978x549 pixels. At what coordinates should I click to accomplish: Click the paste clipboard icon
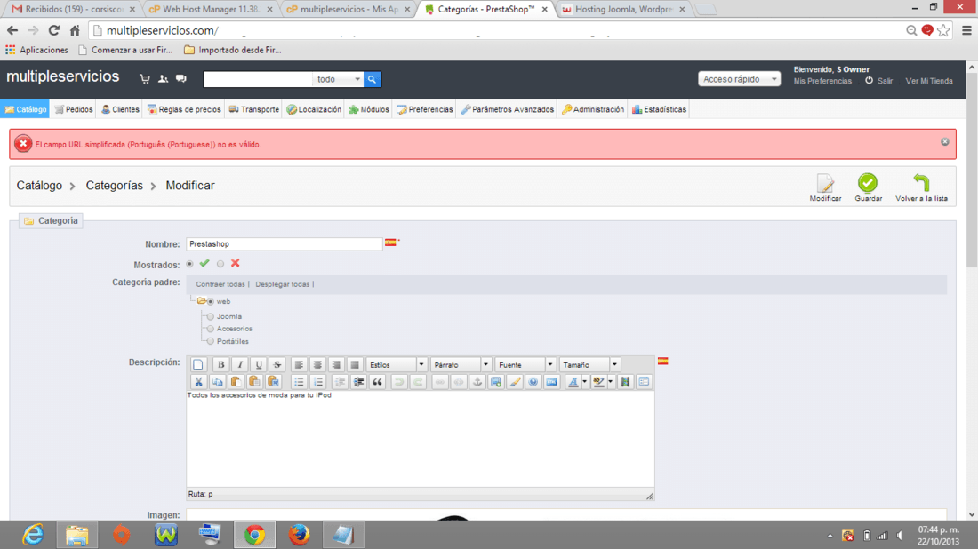pos(236,382)
